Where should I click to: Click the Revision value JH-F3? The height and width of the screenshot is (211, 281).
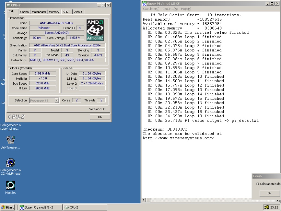click(98, 55)
